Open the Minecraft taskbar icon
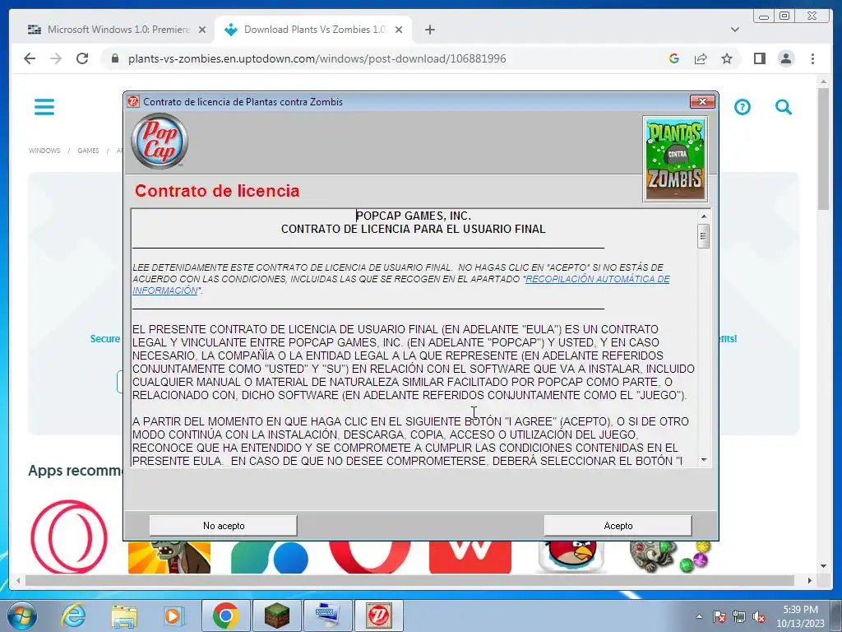Viewport: 842px width, 632px height. coord(277,616)
